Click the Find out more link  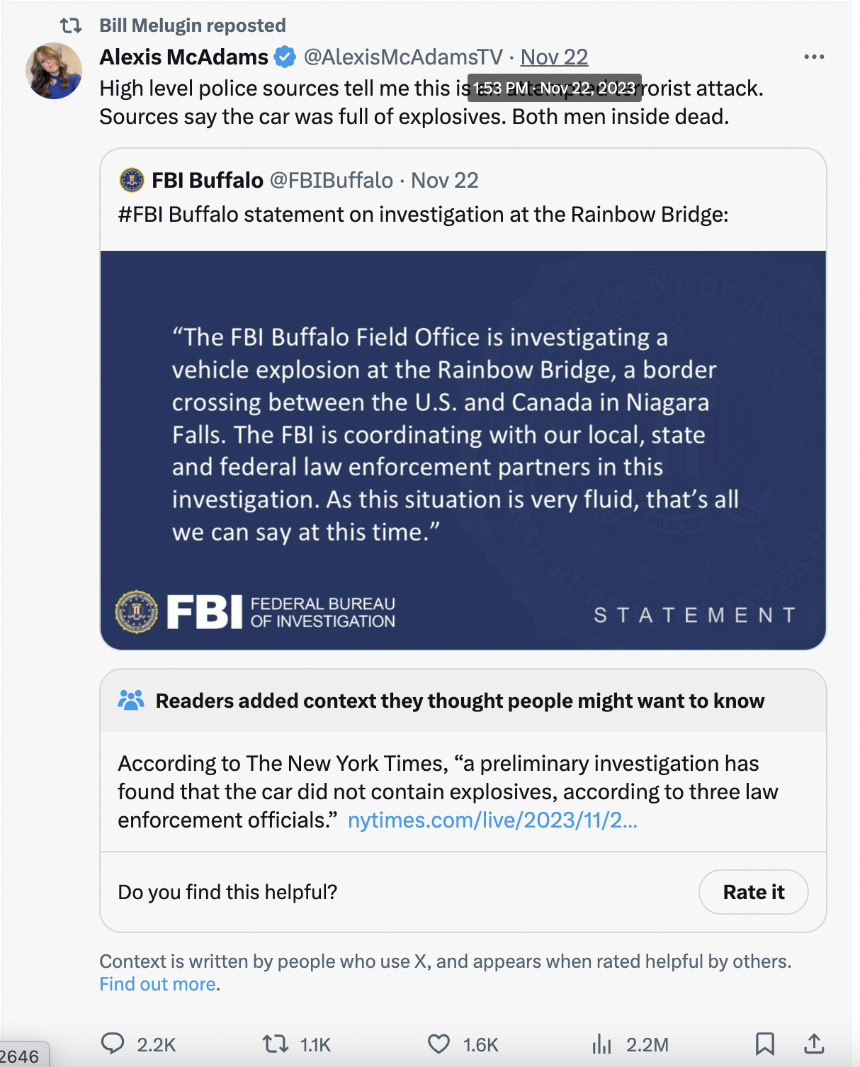click(157, 984)
